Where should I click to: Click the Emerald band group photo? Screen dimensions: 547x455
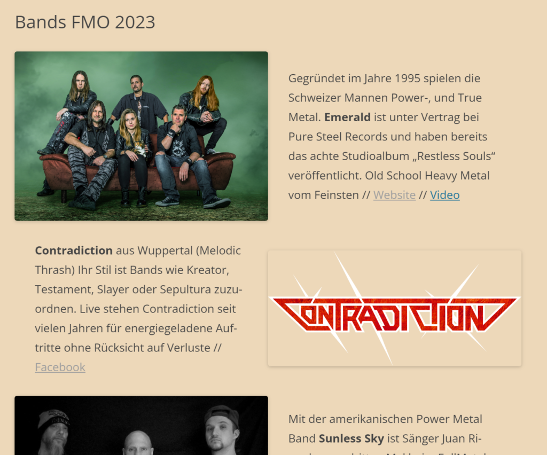click(x=141, y=136)
